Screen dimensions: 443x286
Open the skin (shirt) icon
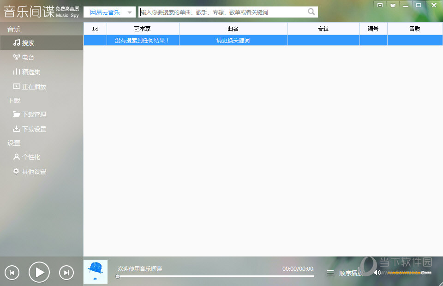(x=393, y=6)
